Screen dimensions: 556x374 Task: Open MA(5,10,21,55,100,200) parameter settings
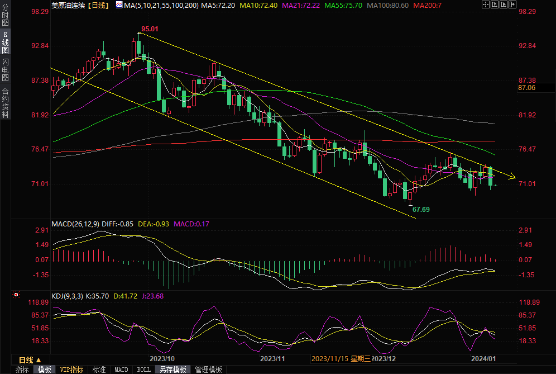click(x=161, y=5)
